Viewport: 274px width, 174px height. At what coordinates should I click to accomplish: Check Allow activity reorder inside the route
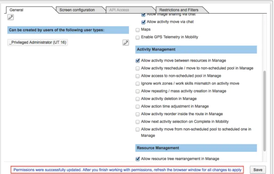pos(137,114)
